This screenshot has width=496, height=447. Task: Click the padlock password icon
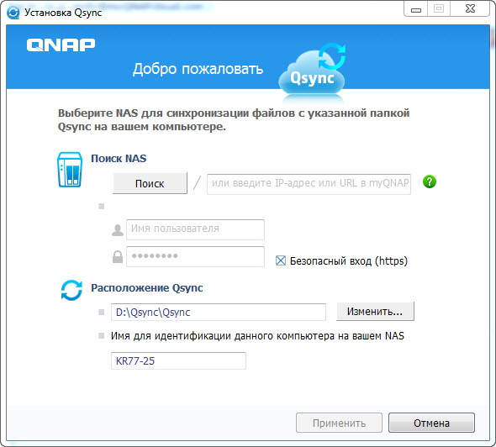point(118,257)
